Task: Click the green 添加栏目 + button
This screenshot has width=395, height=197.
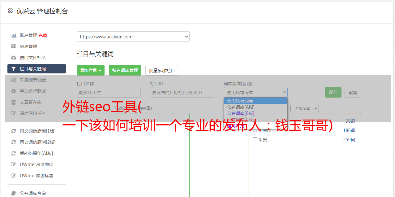Action: 91,70
